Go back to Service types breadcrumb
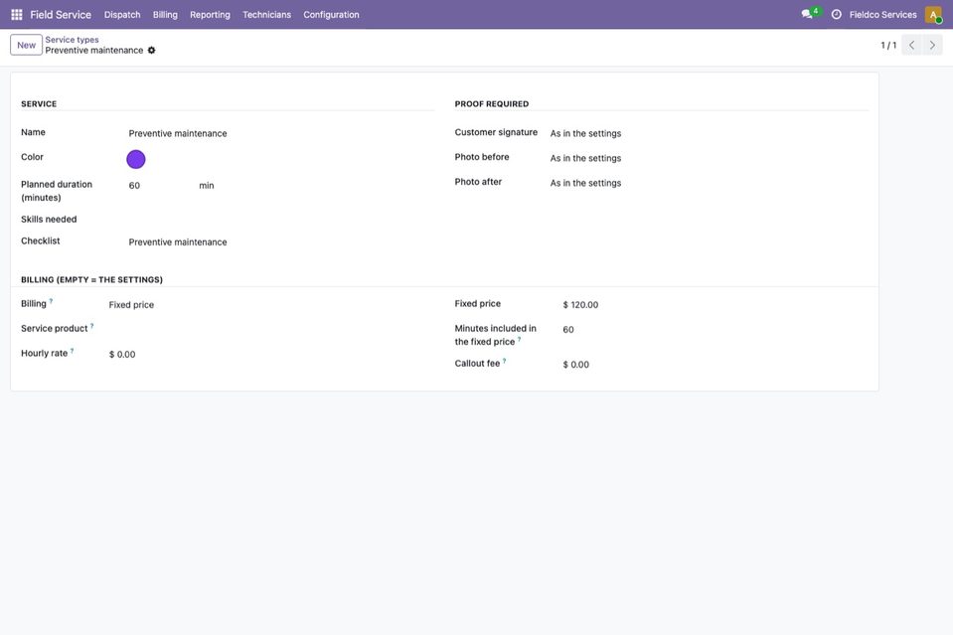Screen dimensions: 953x635 coord(72,40)
